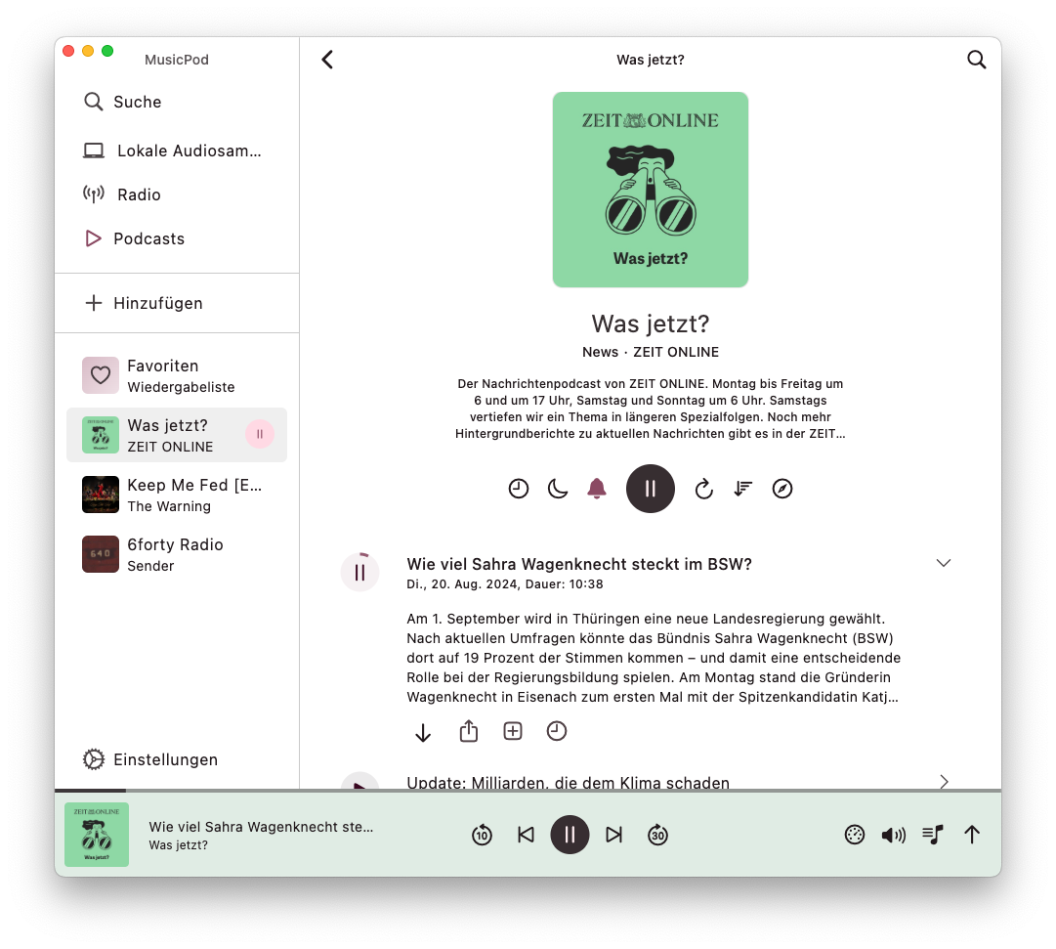Open Keep Me Fed by The Warning
The image size is (1056, 949).
click(177, 495)
